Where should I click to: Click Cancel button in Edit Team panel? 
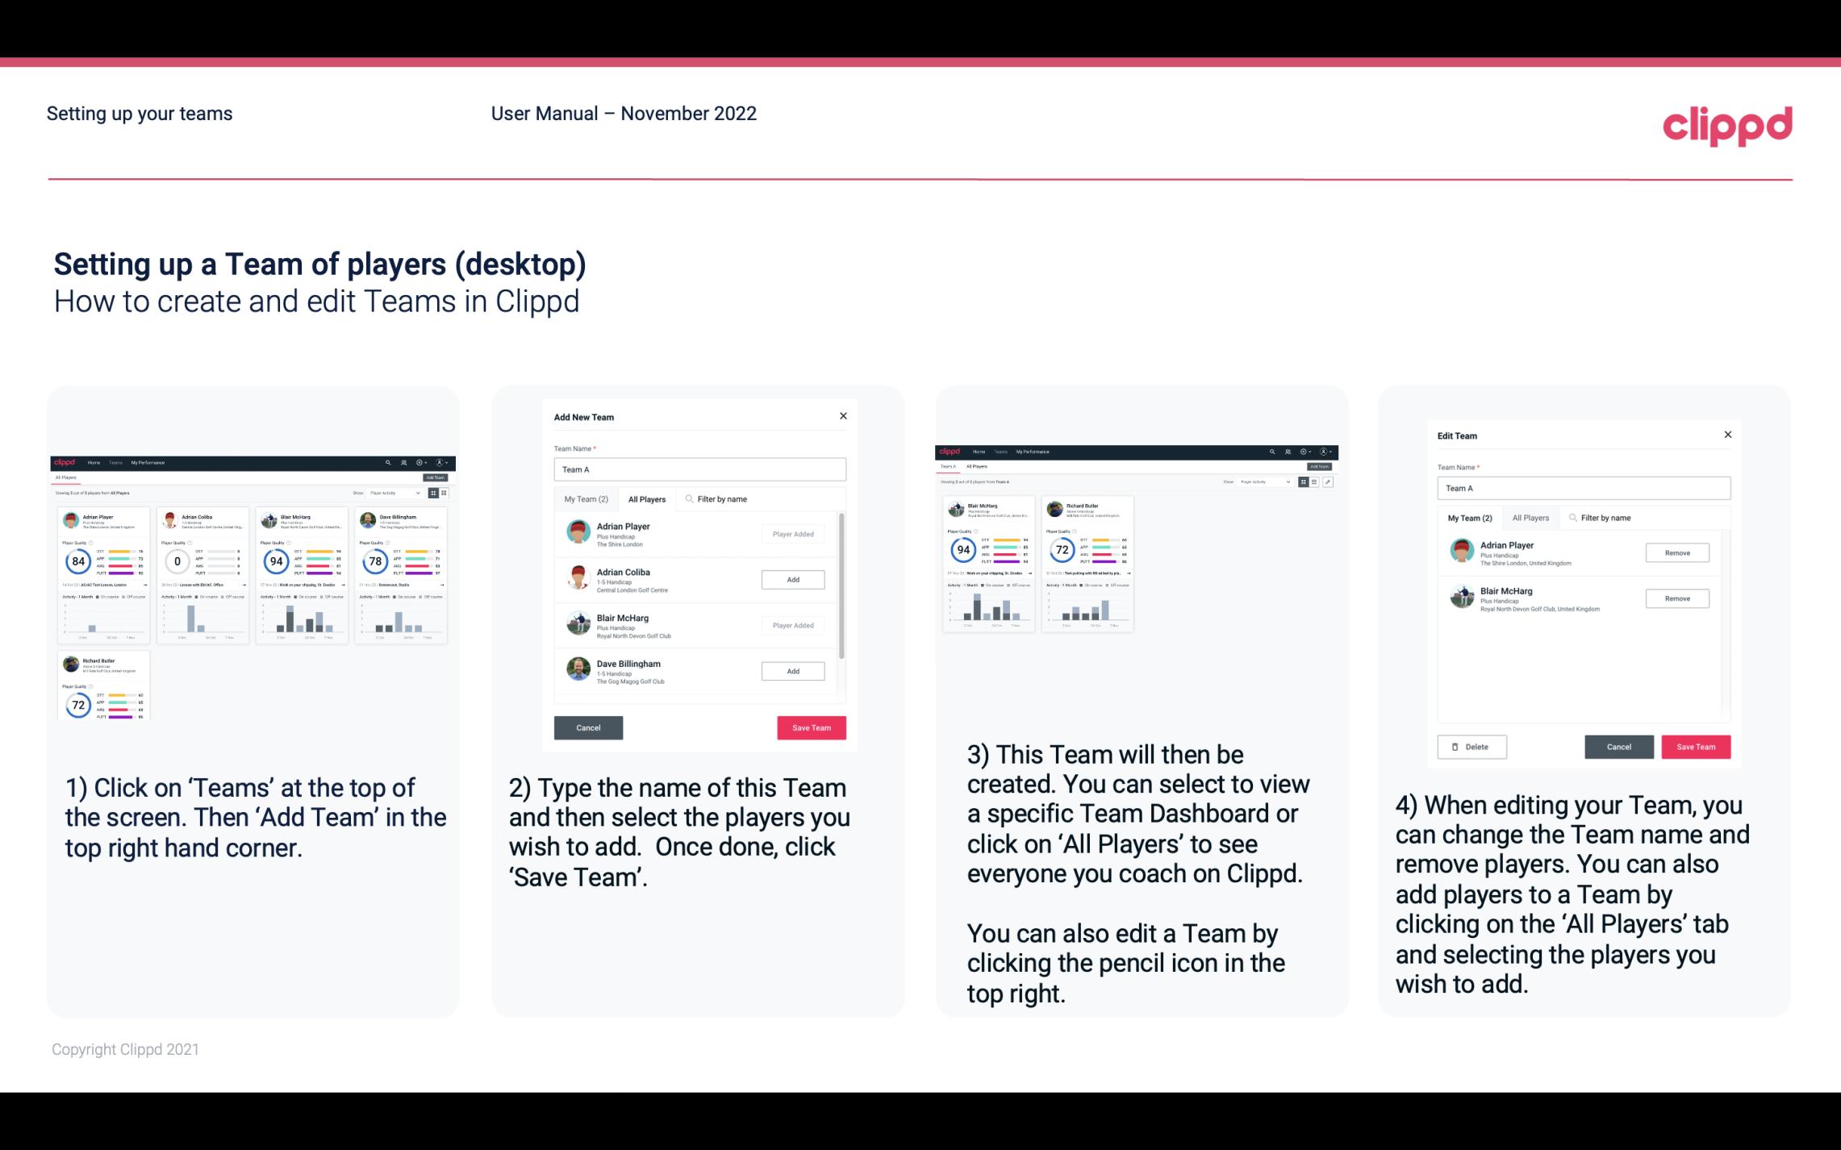(1620, 746)
